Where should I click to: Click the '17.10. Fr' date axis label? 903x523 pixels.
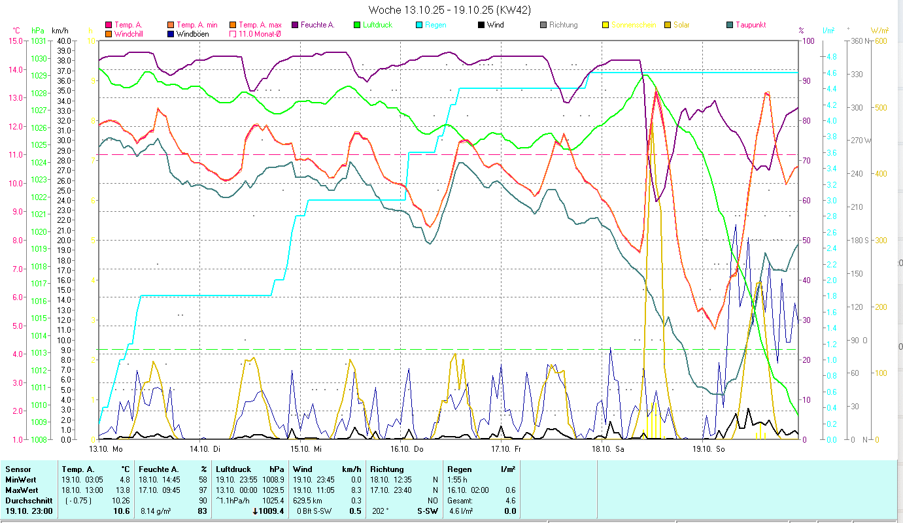point(506,449)
